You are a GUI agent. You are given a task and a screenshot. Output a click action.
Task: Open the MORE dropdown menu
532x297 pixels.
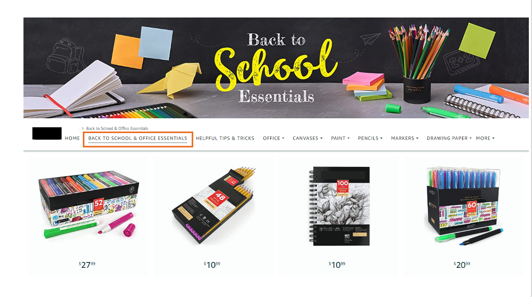click(x=485, y=138)
